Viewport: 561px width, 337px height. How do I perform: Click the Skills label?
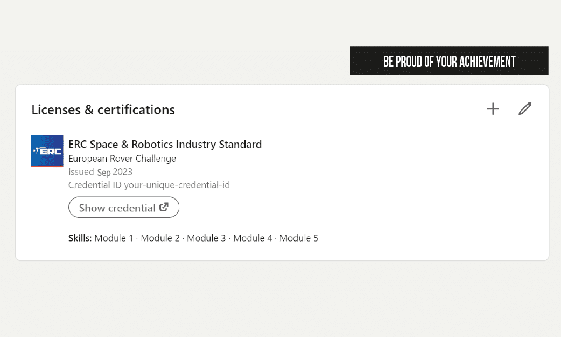pos(80,238)
